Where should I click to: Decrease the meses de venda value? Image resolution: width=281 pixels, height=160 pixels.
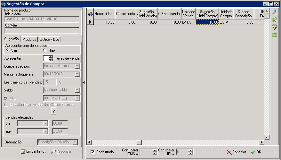click(x=51, y=60)
